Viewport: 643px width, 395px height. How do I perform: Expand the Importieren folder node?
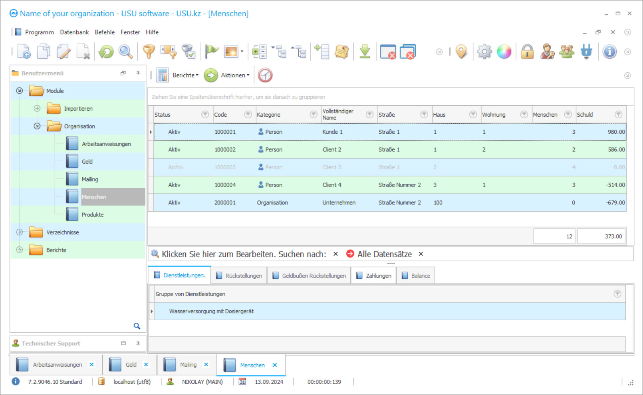click(x=37, y=108)
